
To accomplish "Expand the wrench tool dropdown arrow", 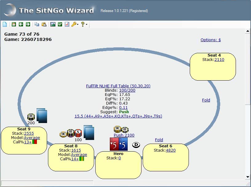I will [x=78, y=25].
